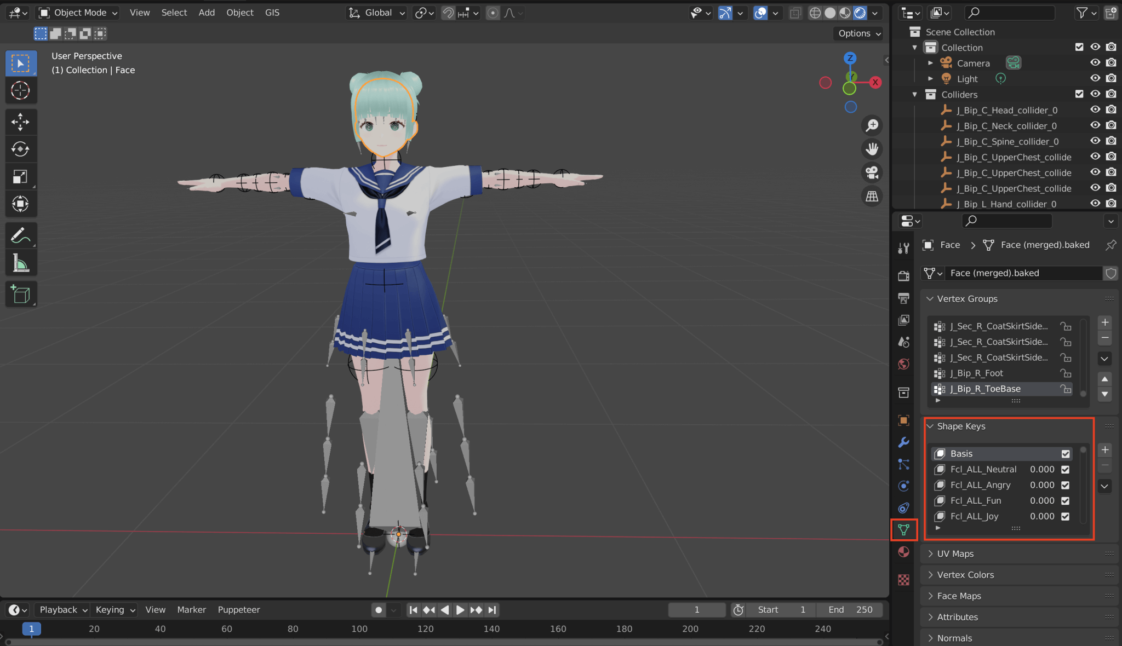Viewport: 1122px width, 646px height.
Task: Switch to the Material Properties tab
Action: [904, 552]
